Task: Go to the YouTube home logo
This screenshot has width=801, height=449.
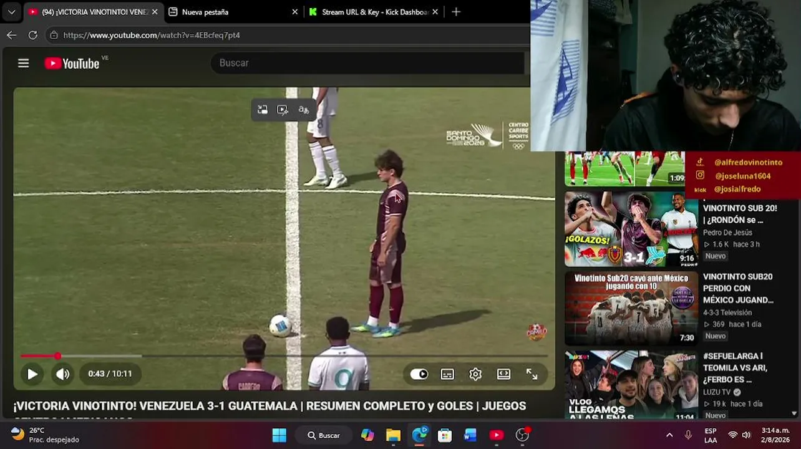Action: [x=72, y=63]
